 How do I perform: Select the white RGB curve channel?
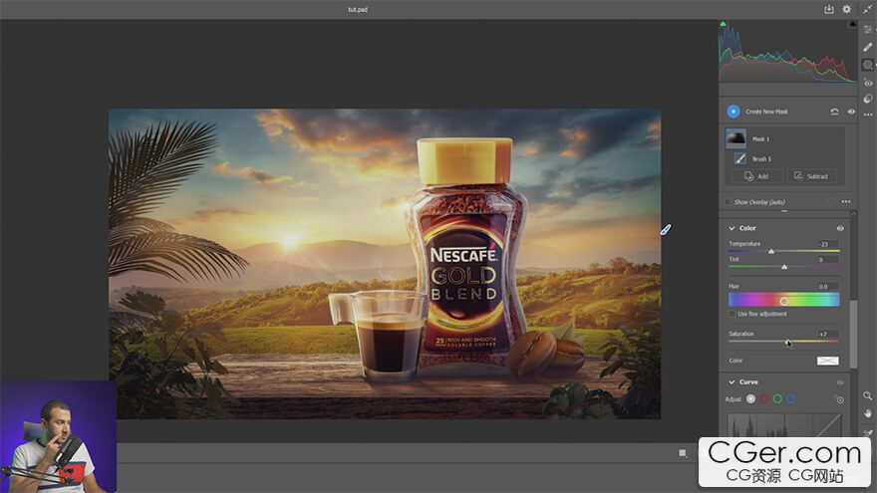(750, 399)
